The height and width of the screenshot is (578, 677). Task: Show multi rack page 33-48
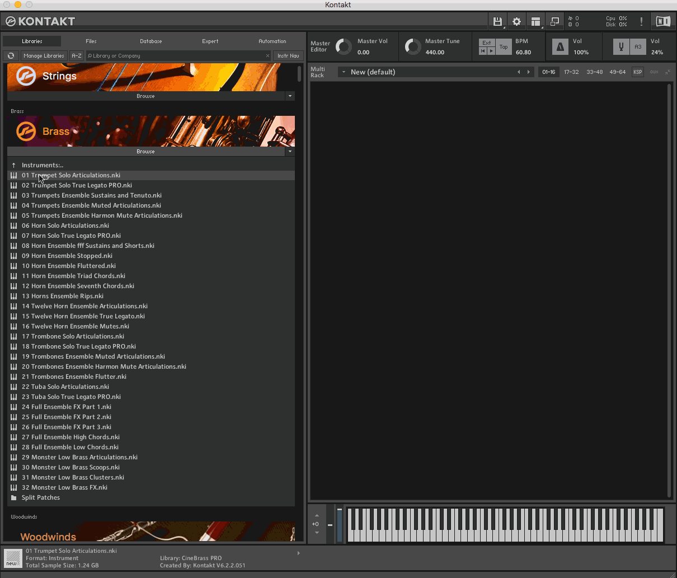(x=594, y=72)
